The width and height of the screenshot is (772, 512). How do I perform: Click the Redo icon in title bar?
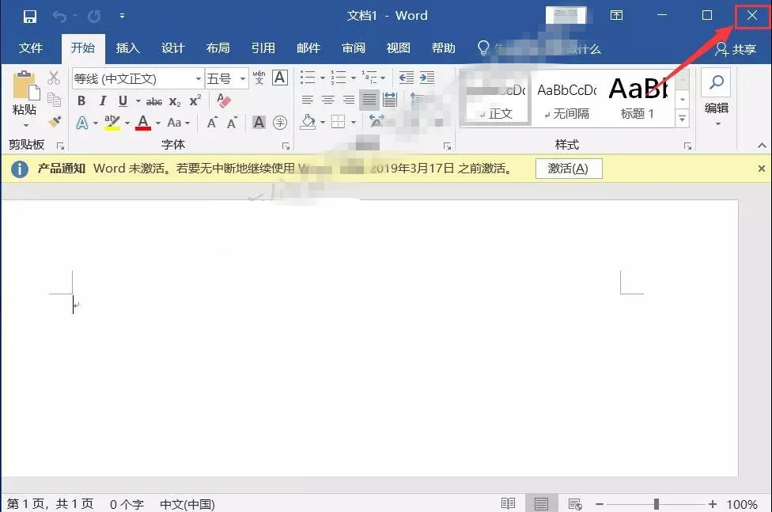(94, 17)
